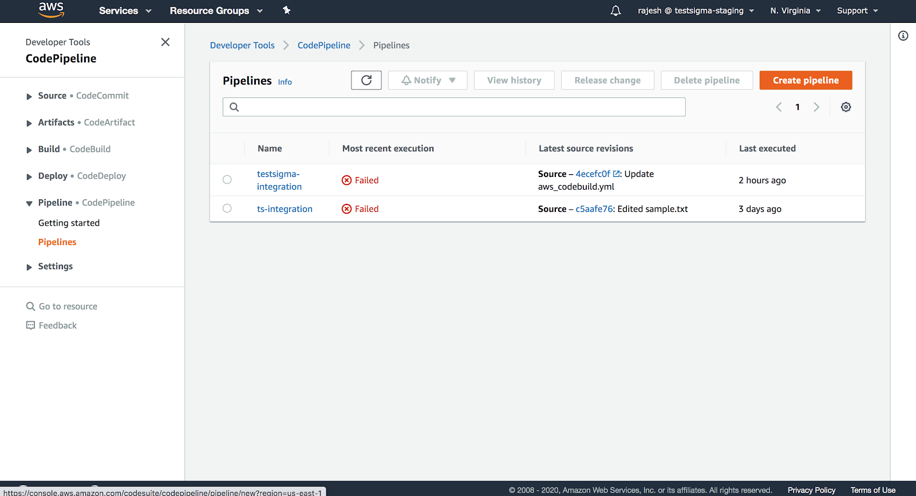Viewport: 916px width, 496px height.
Task: Click the Release change button
Action: click(607, 80)
